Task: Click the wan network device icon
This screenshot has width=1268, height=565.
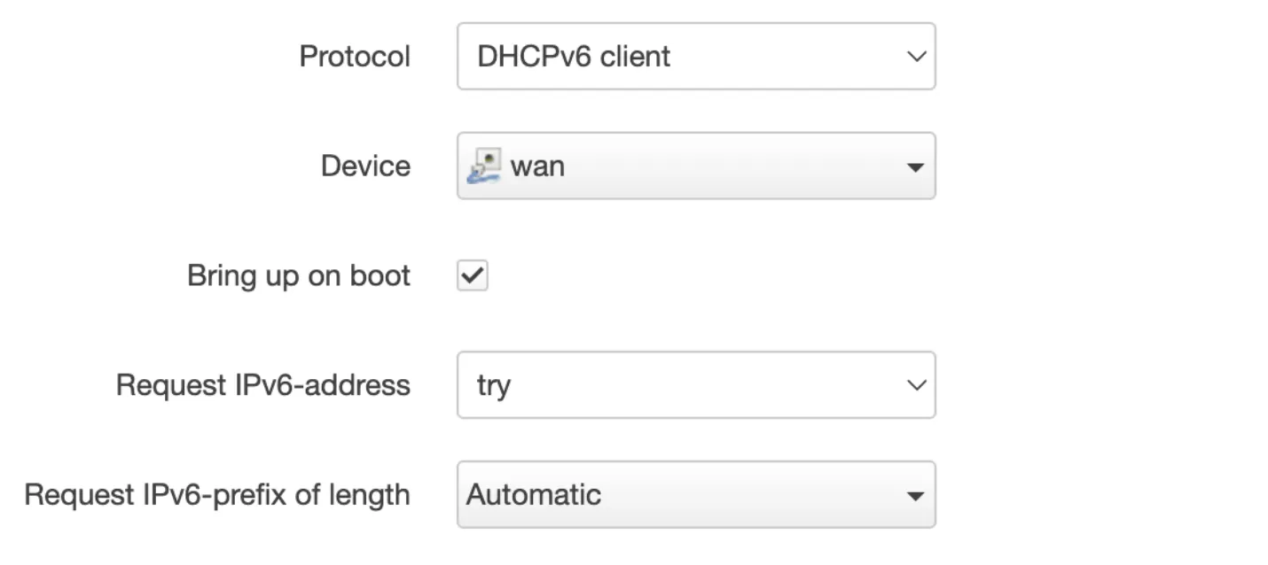Action: pyautogui.click(x=483, y=166)
